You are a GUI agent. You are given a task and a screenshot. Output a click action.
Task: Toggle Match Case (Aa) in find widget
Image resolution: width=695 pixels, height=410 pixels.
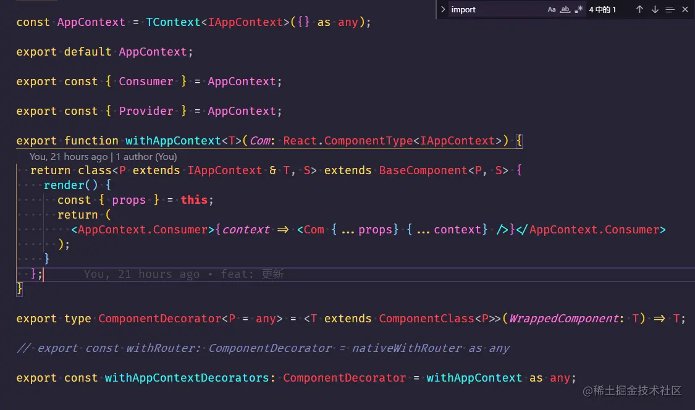click(x=552, y=9)
